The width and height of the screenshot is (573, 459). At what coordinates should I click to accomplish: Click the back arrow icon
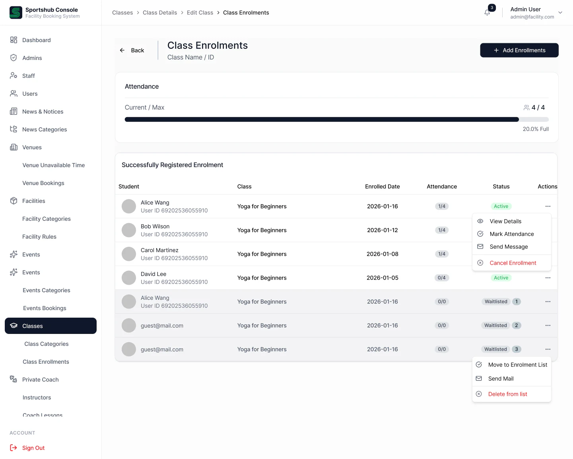pyautogui.click(x=122, y=50)
